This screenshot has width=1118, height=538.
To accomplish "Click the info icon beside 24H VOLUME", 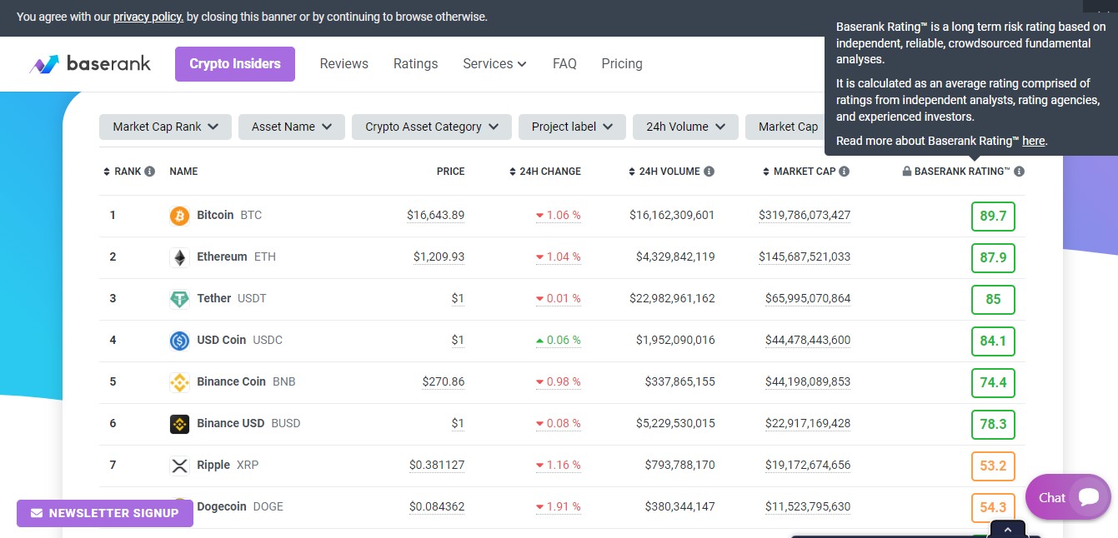I will coord(709,172).
